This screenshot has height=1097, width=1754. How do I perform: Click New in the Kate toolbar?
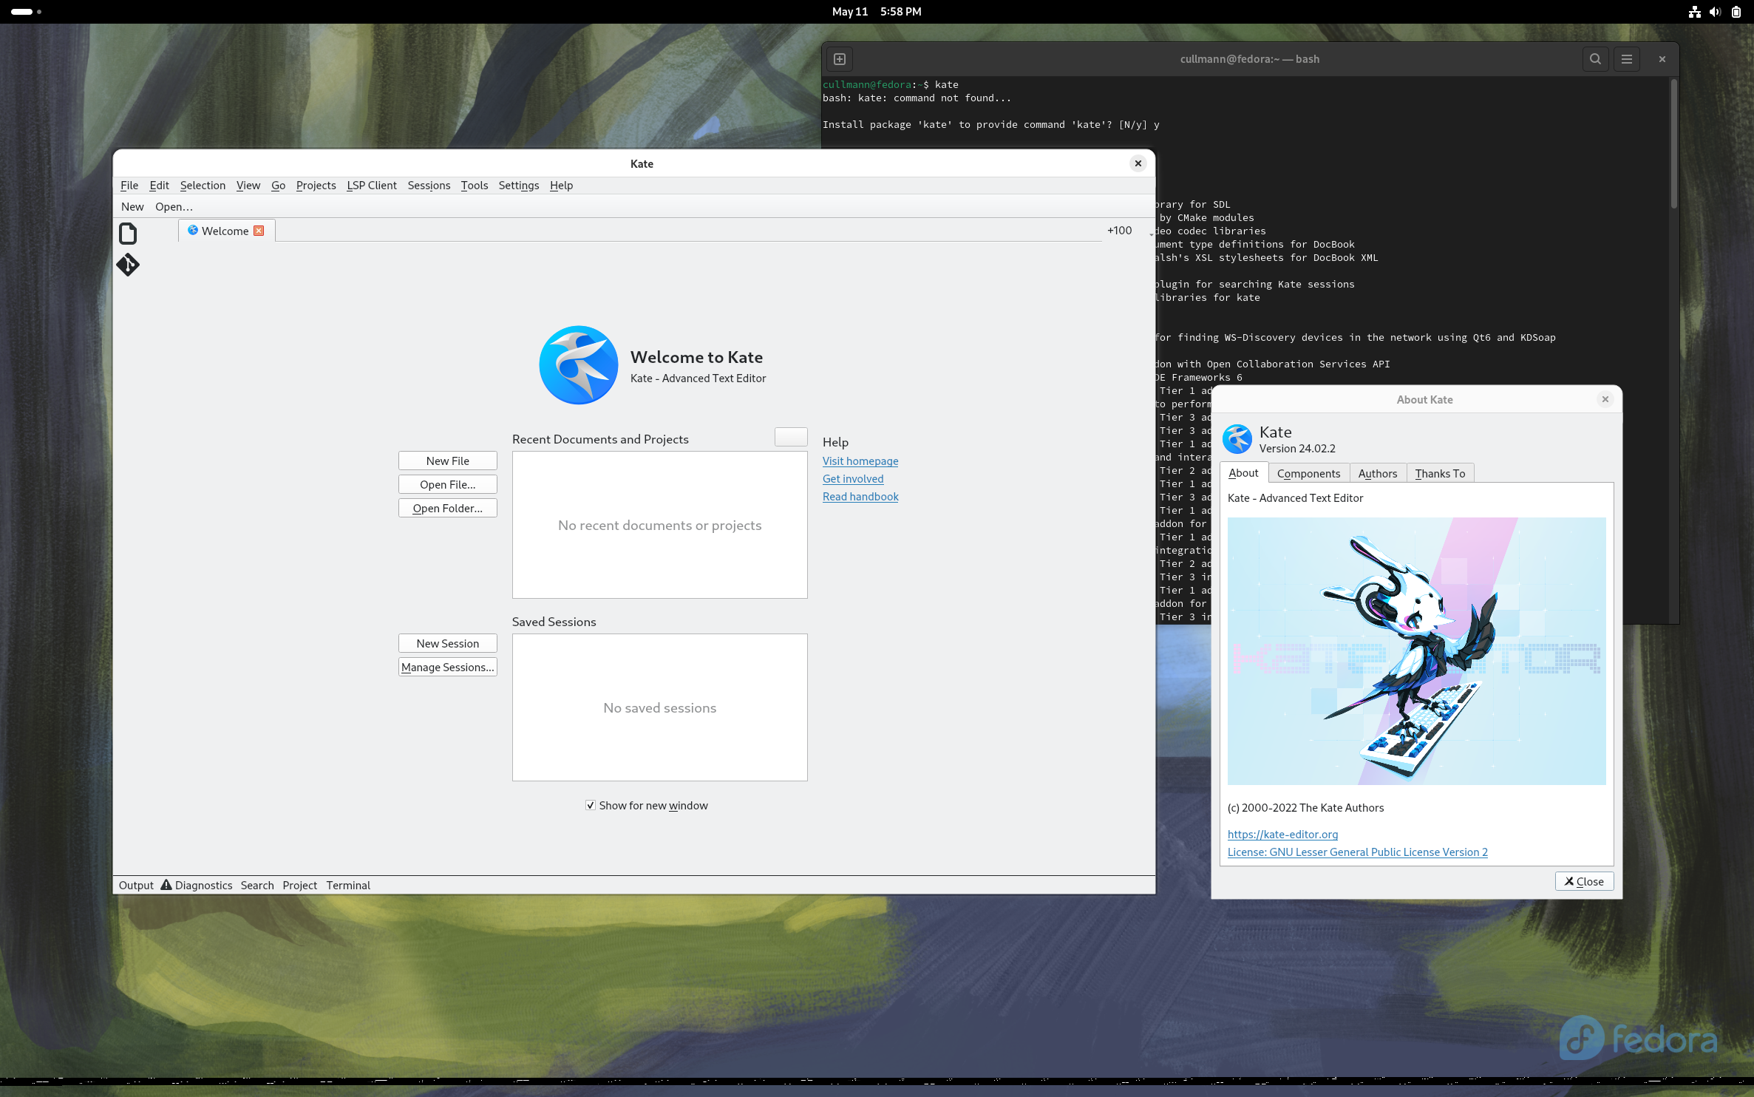pyautogui.click(x=132, y=207)
